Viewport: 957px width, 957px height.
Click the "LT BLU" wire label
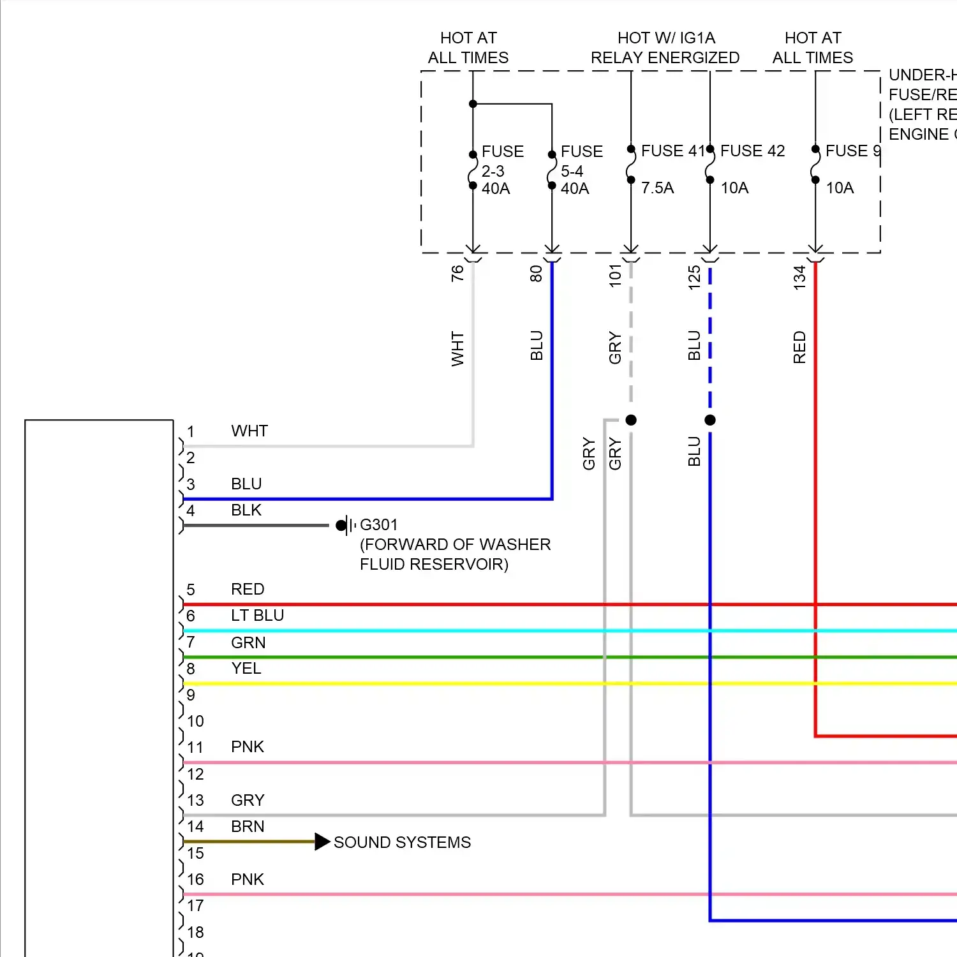257,615
